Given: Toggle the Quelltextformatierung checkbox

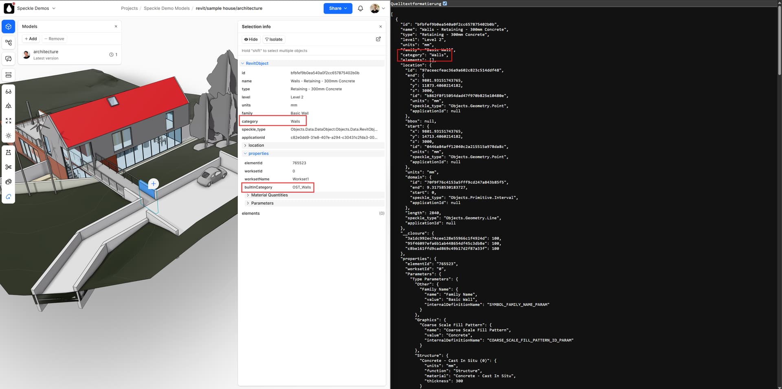Looking at the screenshot, I should click(x=445, y=4).
